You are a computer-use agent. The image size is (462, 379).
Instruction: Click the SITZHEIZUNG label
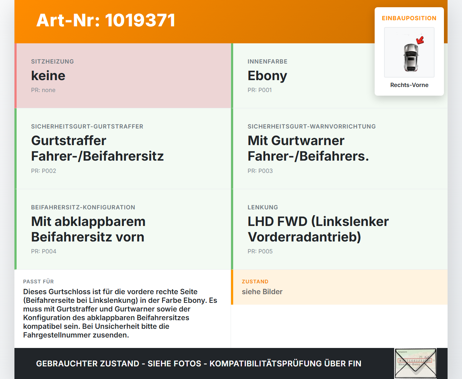[52, 61]
